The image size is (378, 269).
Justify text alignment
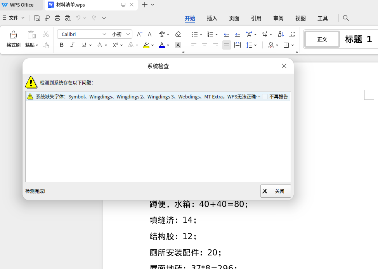click(226, 45)
